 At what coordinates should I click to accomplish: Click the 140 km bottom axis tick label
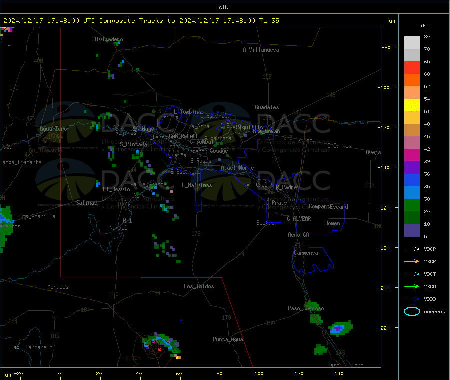pyautogui.click(x=339, y=373)
